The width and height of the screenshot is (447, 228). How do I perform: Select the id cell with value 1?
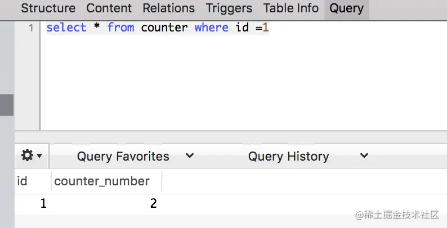coord(43,204)
